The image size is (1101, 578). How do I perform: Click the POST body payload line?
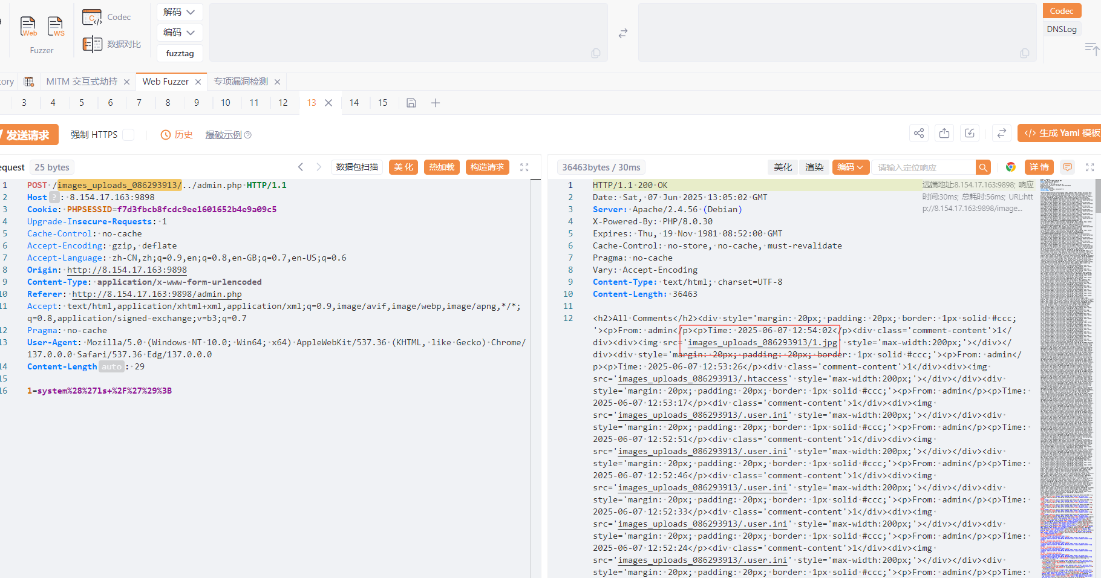tap(99, 391)
